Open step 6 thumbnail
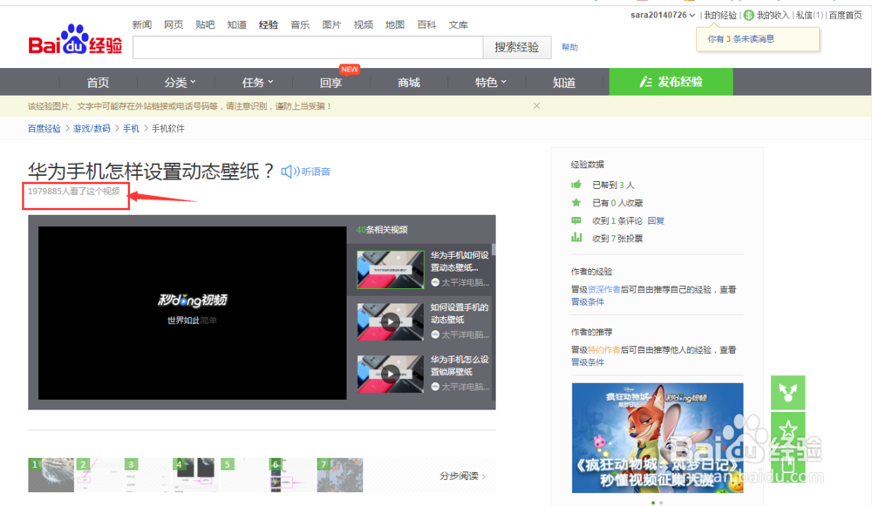Viewport: 872px width, 506px height. coord(291,475)
